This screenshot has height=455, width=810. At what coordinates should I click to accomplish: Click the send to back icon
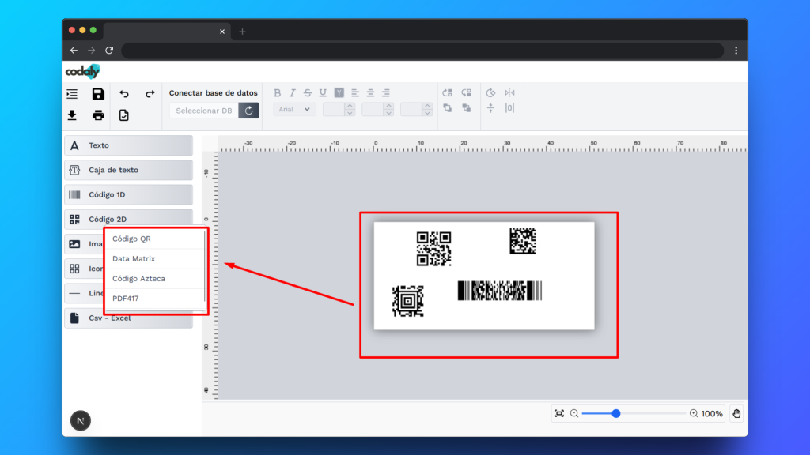(467, 107)
